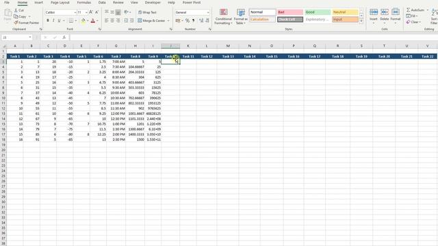The width and height of the screenshot is (438, 246).
Task: Open Conditional Formatting menu
Action: pos(224,16)
